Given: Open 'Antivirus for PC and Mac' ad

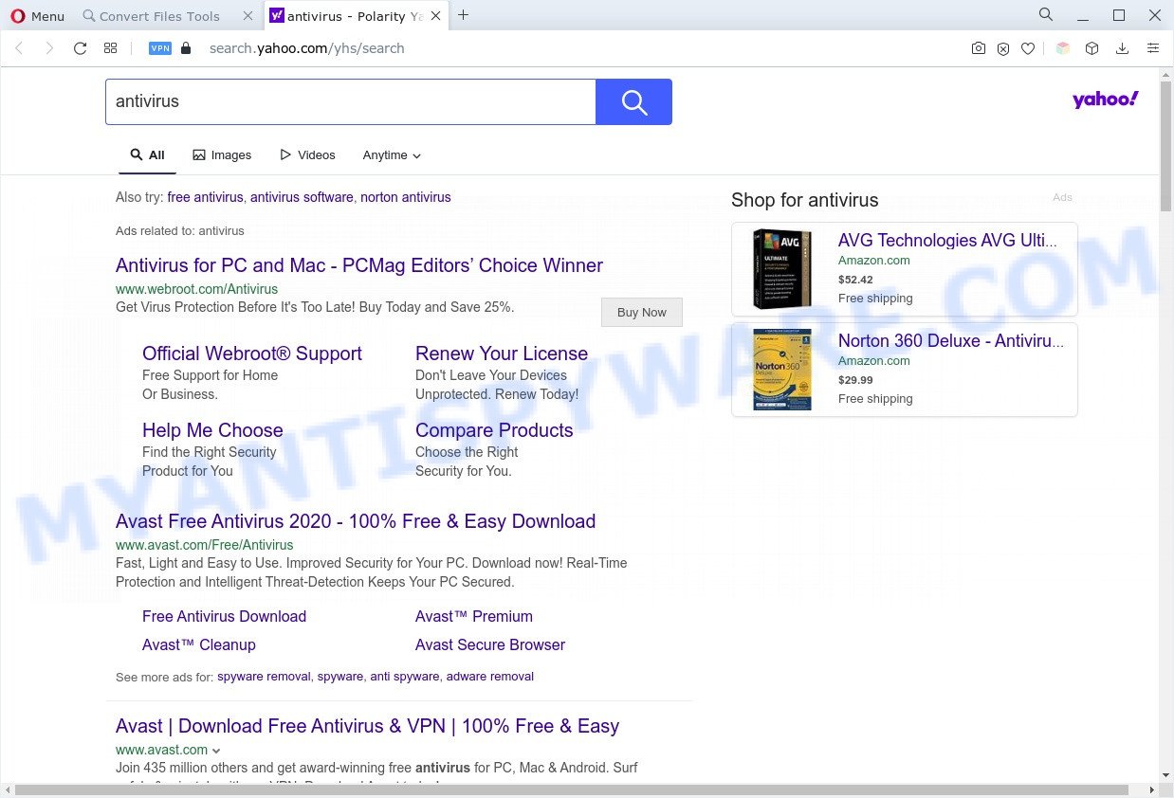Looking at the screenshot, I should 359,265.
